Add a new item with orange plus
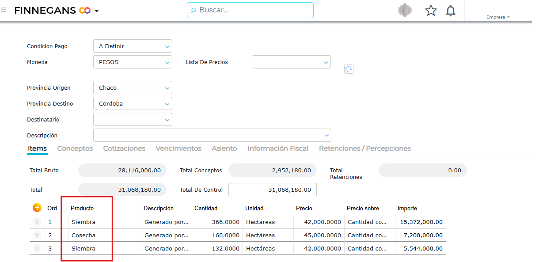 click(x=37, y=208)
